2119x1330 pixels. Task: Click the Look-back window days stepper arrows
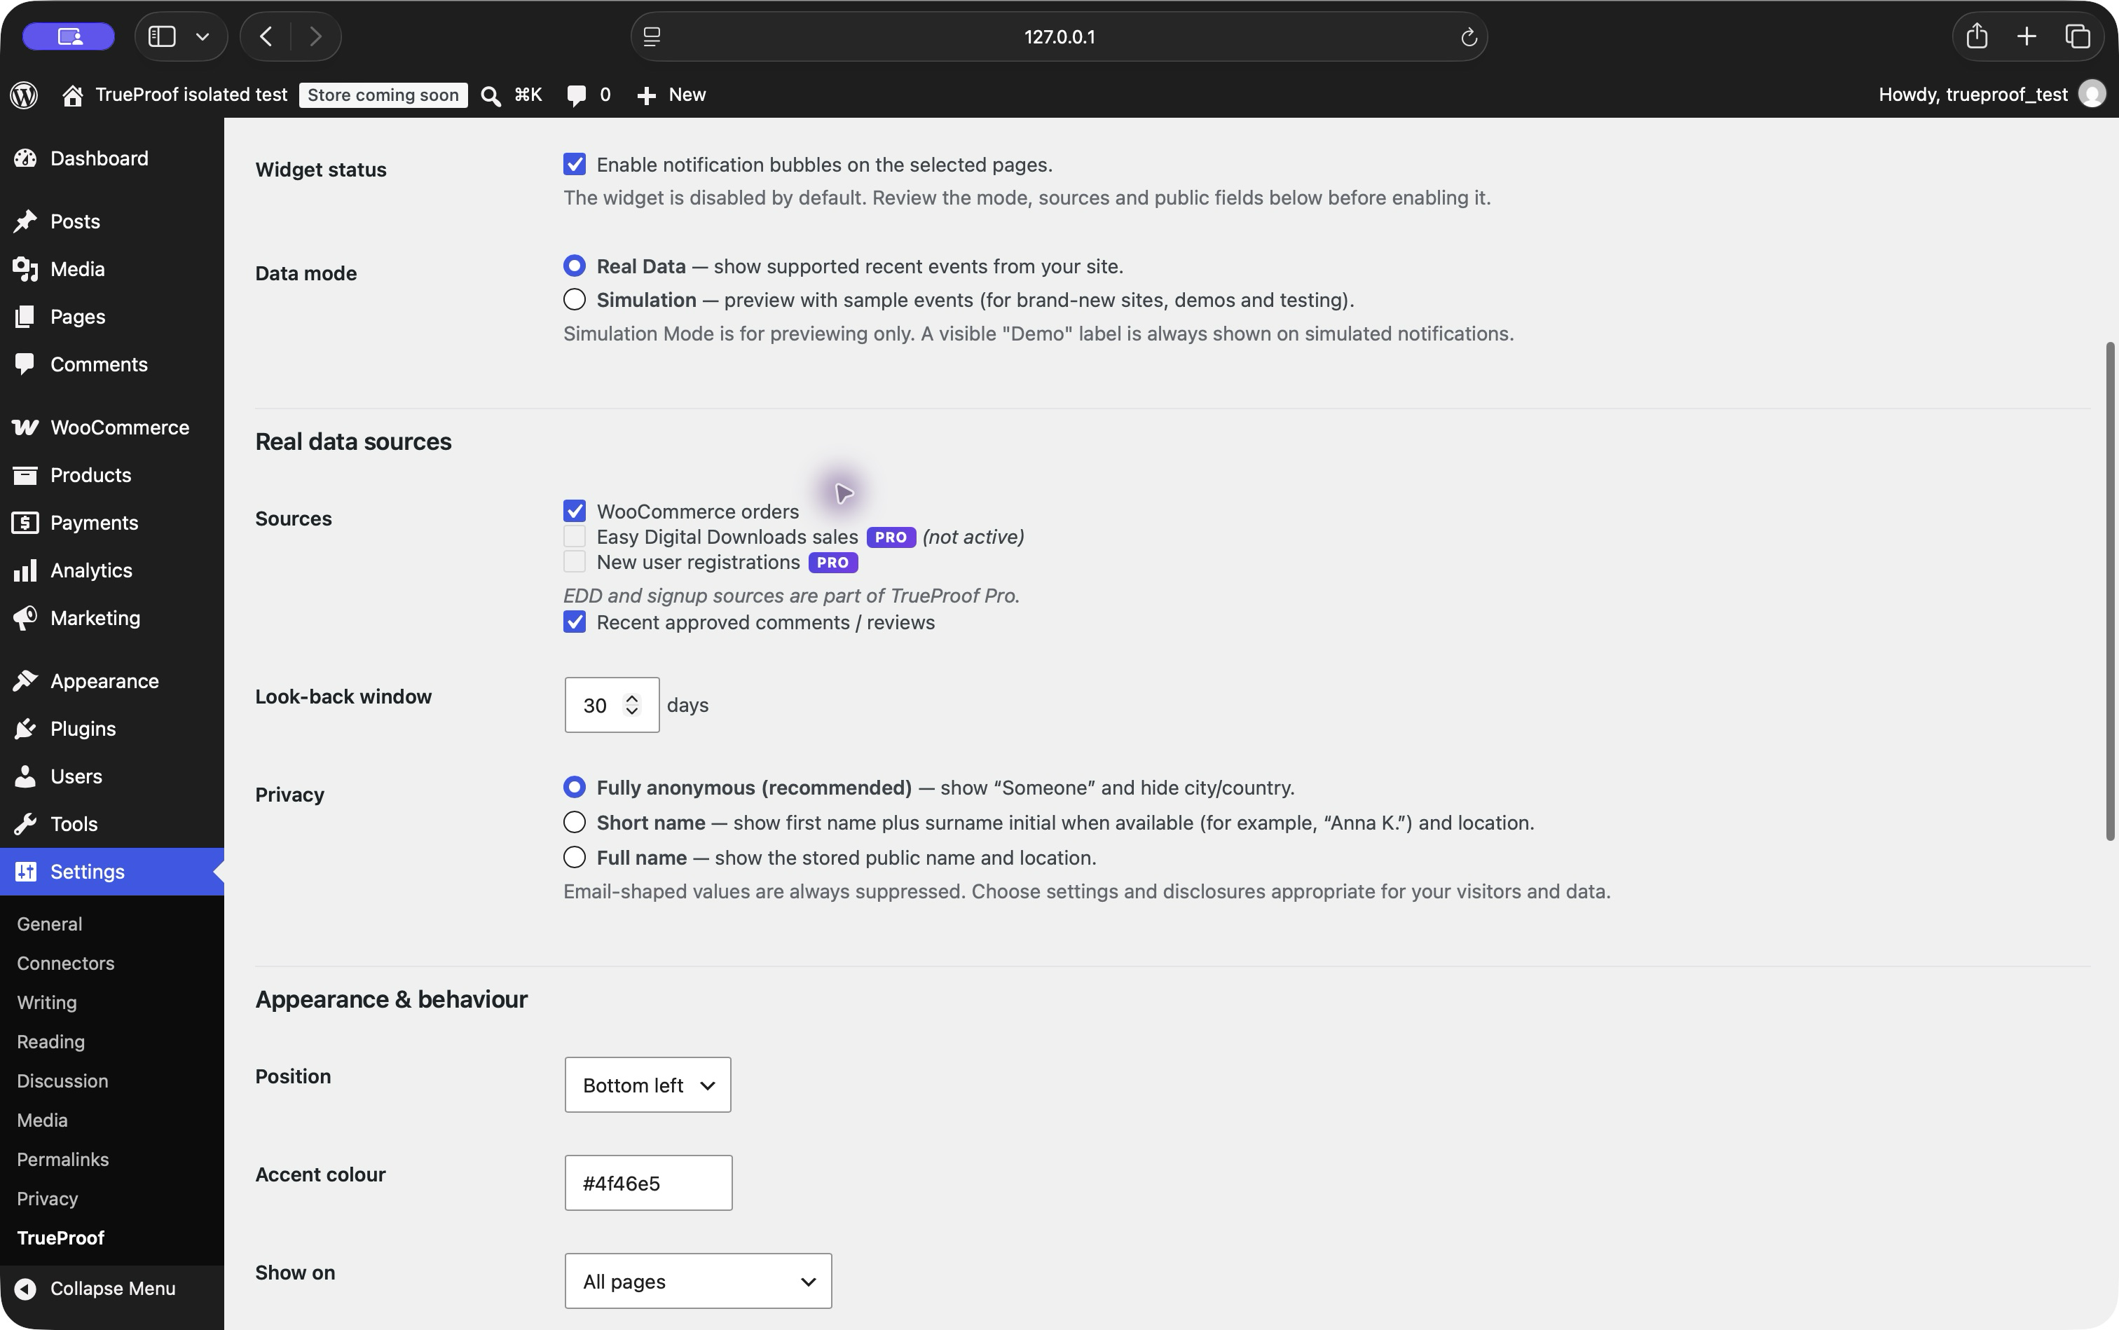631,706
